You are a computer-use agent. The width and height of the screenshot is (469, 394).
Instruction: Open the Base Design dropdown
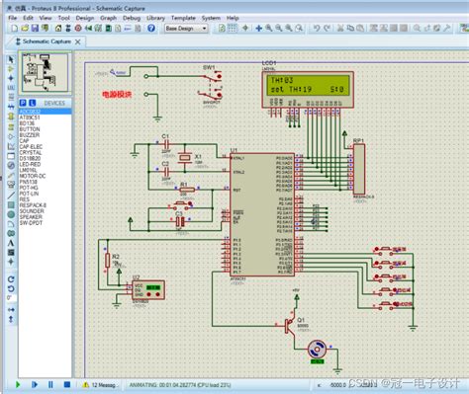pos(186,29)
